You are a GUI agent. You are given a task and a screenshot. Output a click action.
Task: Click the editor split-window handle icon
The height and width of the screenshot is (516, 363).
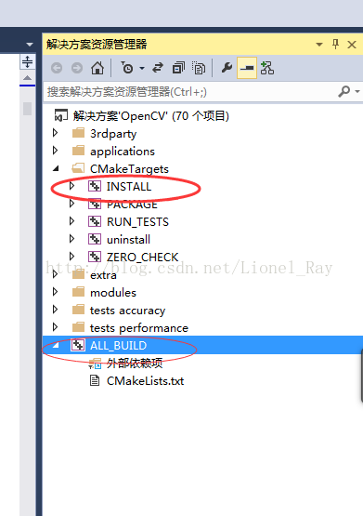27,61
